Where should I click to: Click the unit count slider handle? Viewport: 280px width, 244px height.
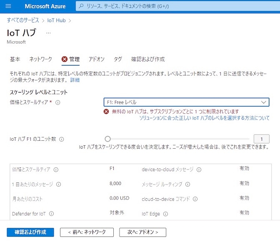tap(107, 139)
